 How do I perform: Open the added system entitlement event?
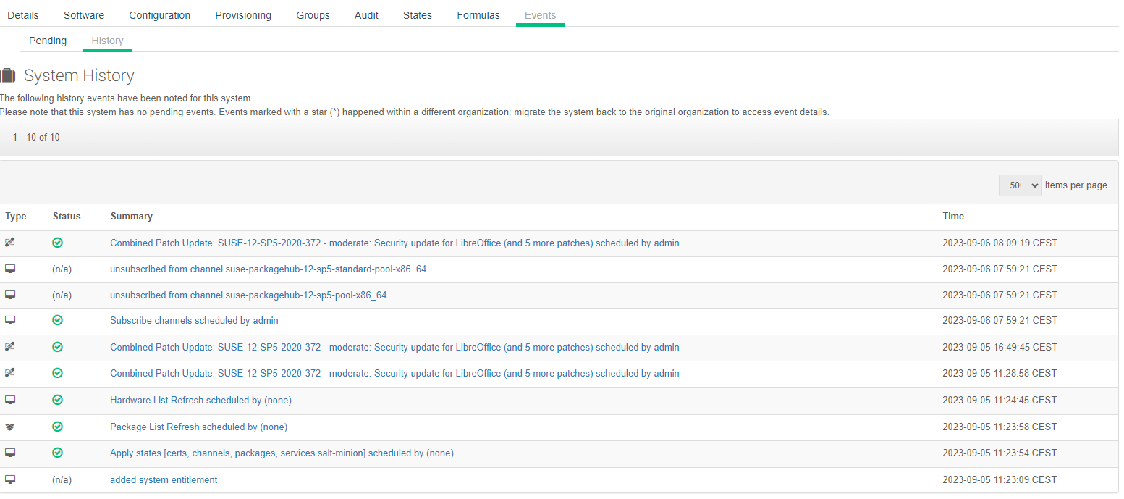[163, 479]
